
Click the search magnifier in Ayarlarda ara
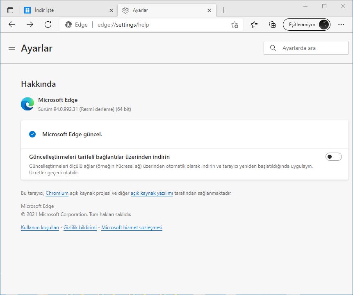coord(273,48)
